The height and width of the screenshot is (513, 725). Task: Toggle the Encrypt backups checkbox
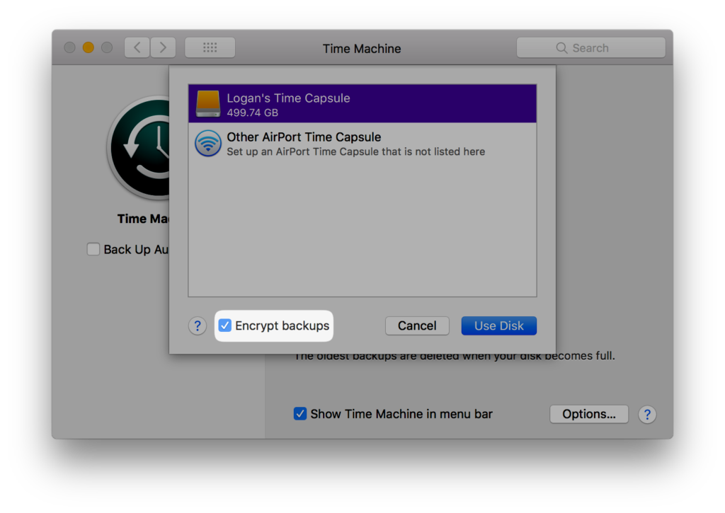tap(225, 325)
